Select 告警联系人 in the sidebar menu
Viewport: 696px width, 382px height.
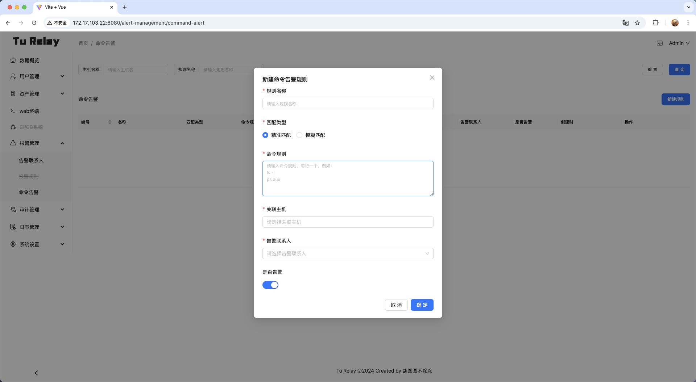pyautogui.click(x=31, y=160)
